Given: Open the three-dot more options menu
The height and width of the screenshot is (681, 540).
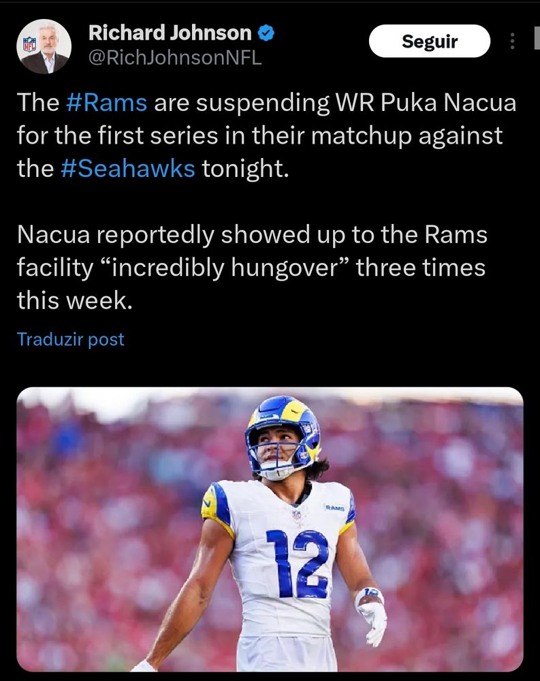Looking at the screenshot, I should point(512,42).
